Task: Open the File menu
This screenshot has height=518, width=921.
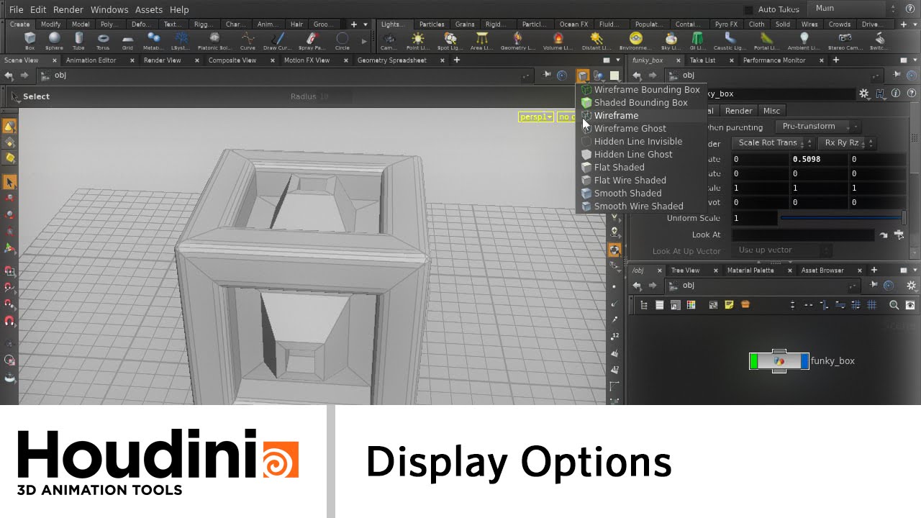Action: pos(16,9)
